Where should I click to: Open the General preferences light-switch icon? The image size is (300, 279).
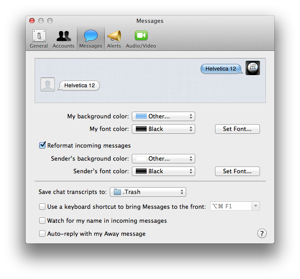tap(39, 36)
